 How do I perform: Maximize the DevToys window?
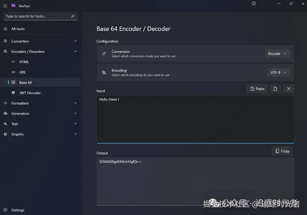(291, 4)
